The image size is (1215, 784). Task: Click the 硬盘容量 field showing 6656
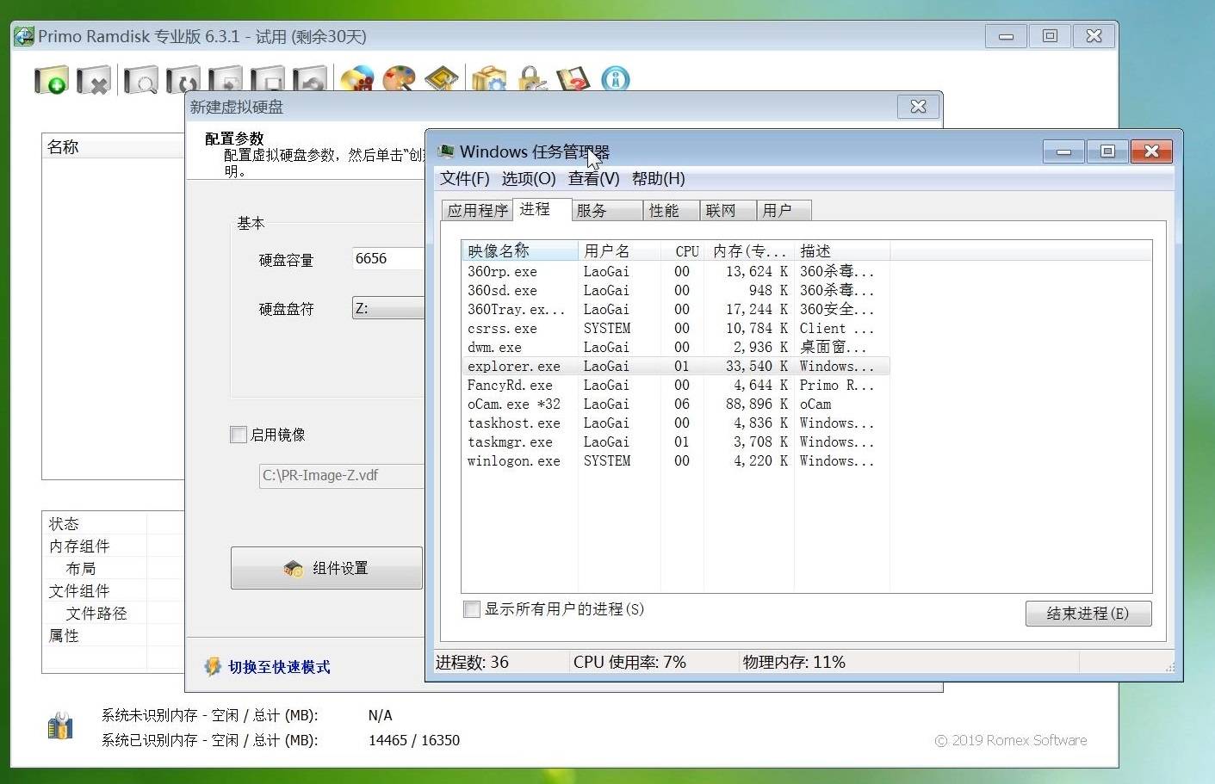point(388,258)
